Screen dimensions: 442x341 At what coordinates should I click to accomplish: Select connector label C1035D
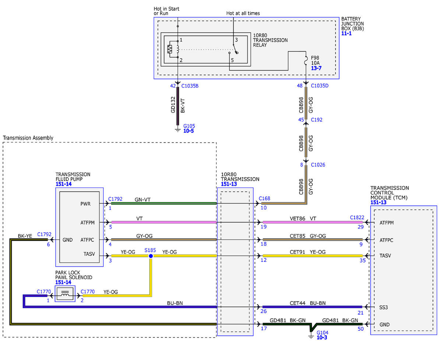click(320, 86)
